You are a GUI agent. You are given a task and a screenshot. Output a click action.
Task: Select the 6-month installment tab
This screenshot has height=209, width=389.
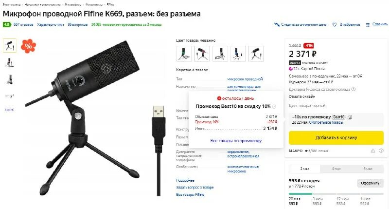click(x=368, y=169)
